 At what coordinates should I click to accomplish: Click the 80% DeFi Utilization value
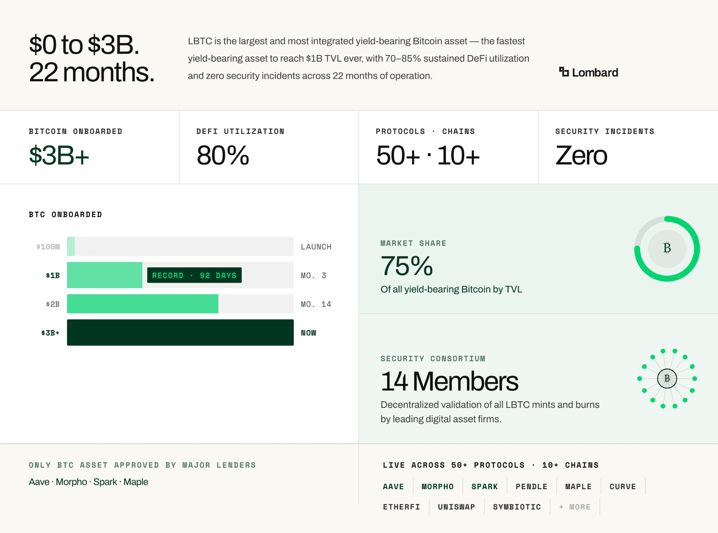tap(223, 155)
